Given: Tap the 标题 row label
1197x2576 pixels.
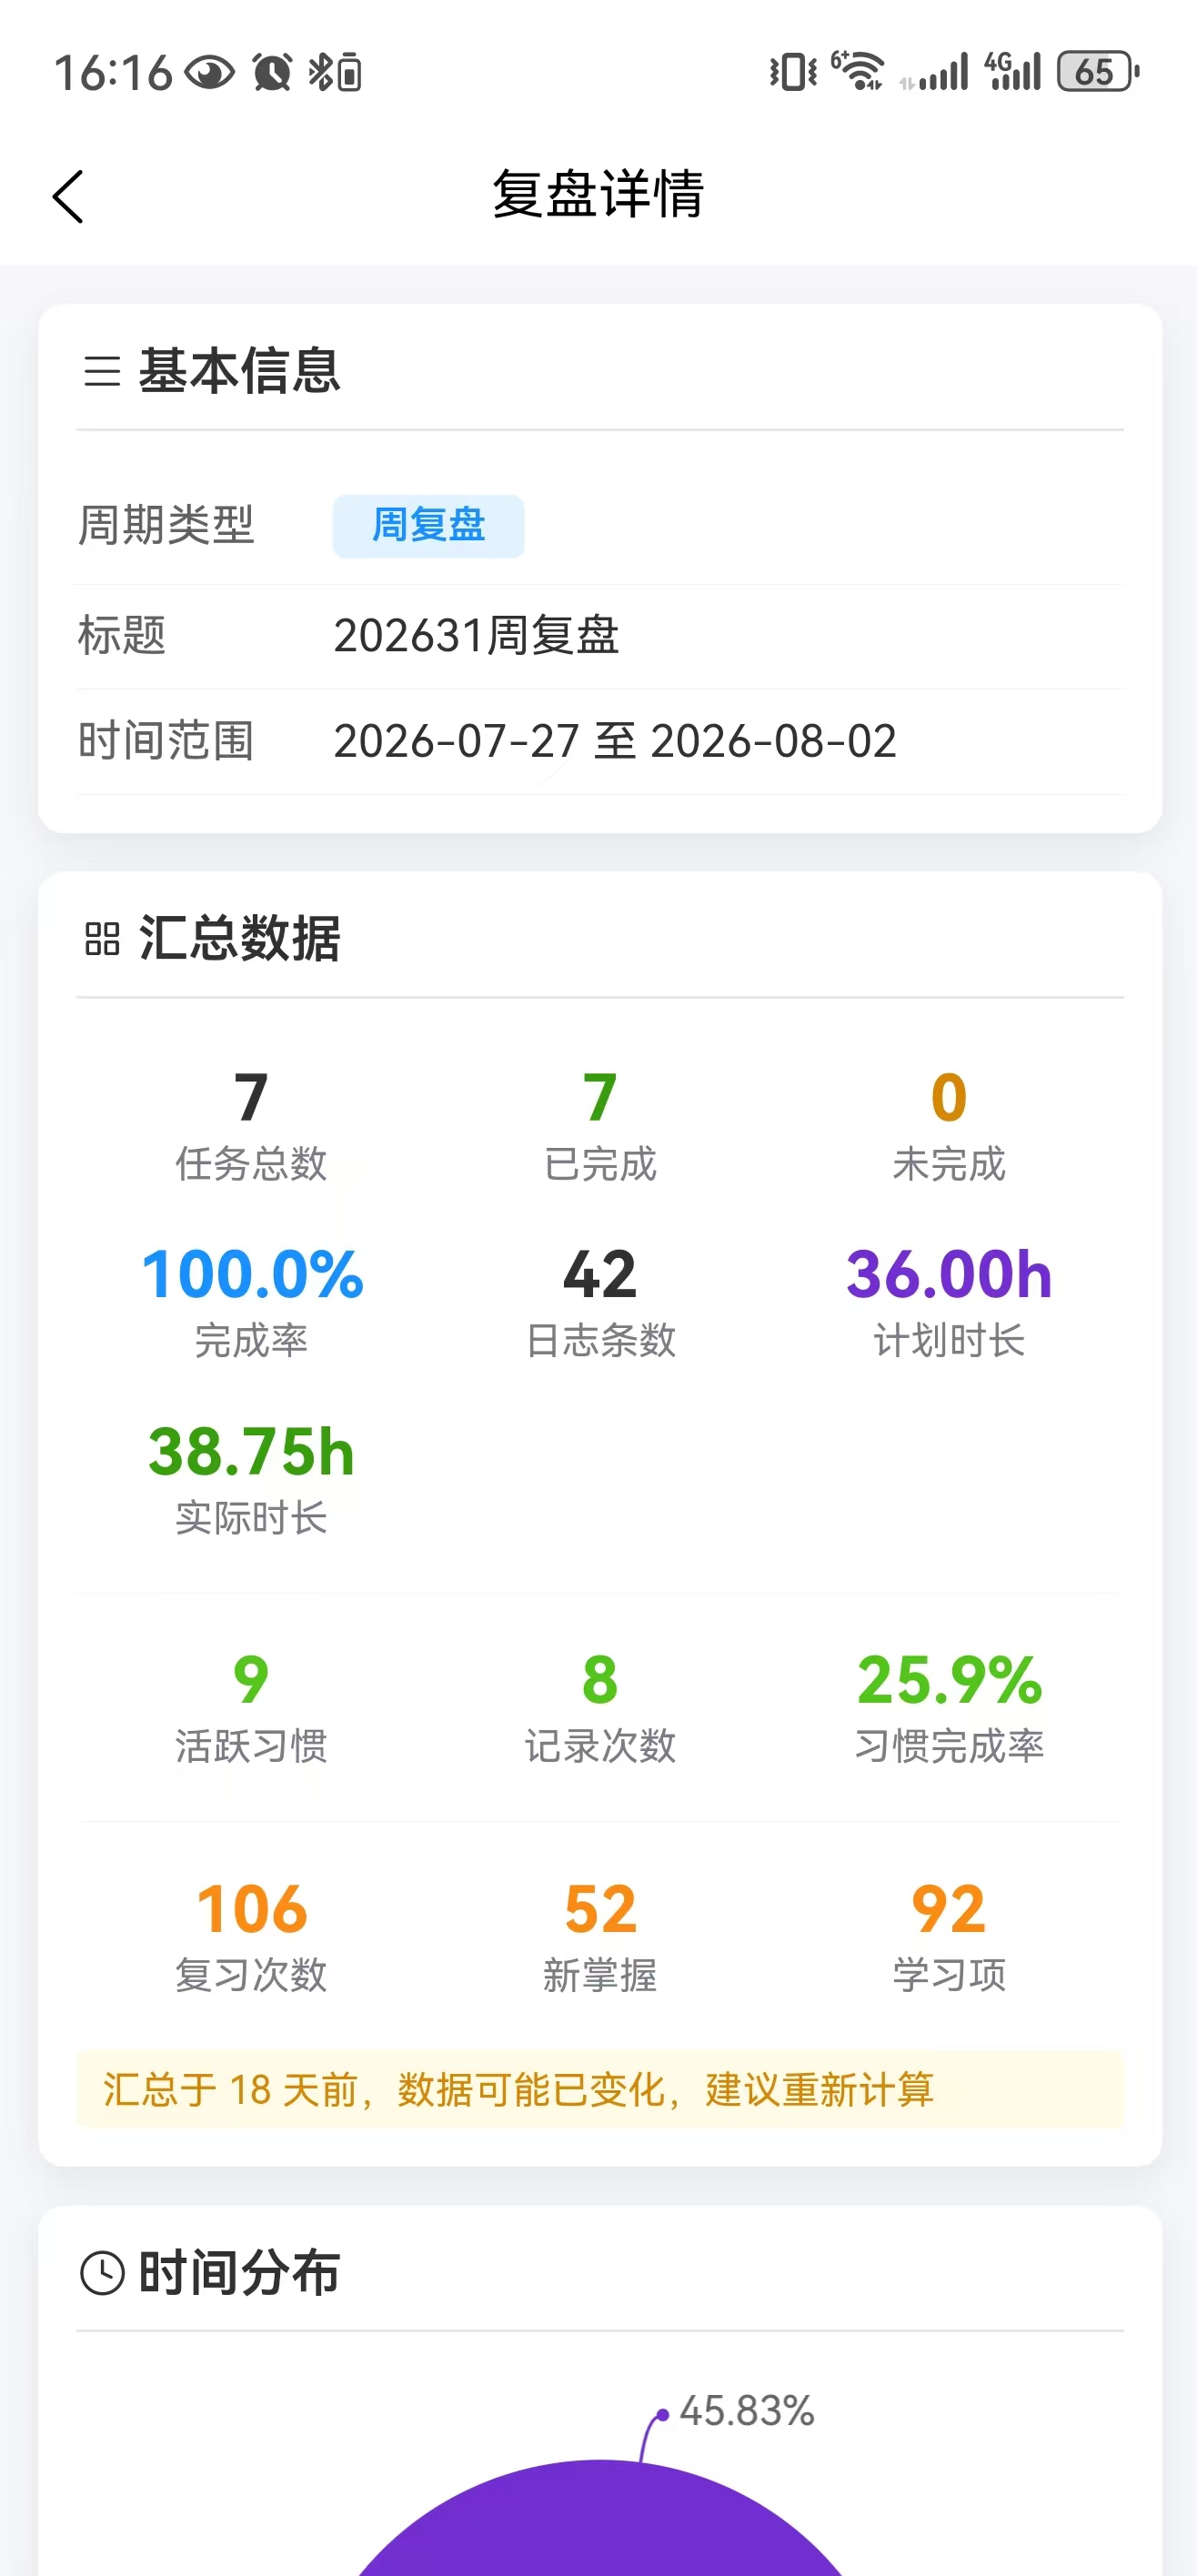Looking at the screenshot, I should point(122,636).
